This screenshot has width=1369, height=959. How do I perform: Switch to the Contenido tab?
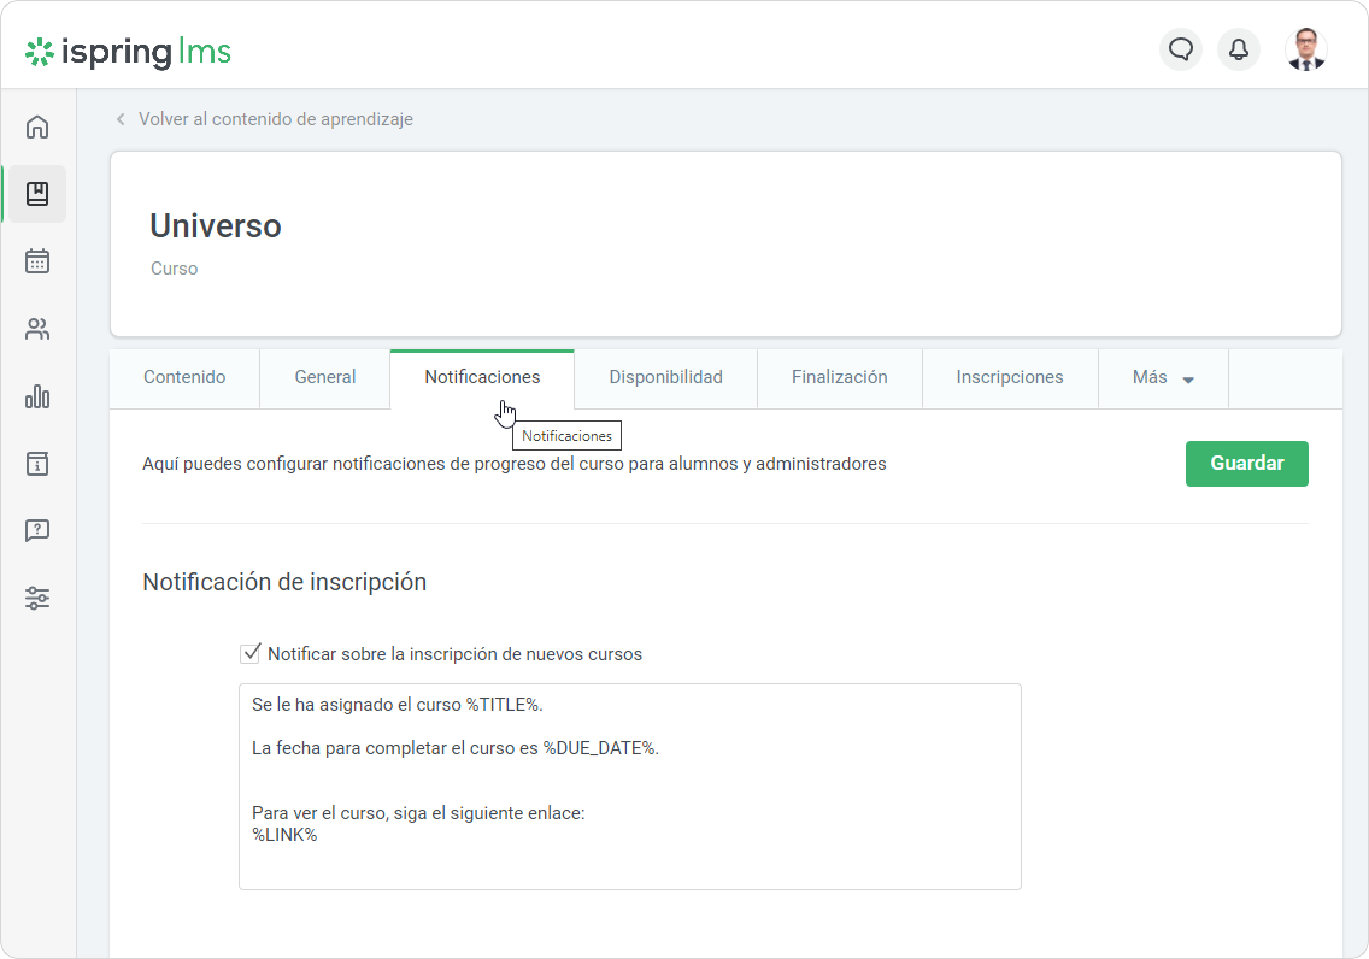coord(184,378)
